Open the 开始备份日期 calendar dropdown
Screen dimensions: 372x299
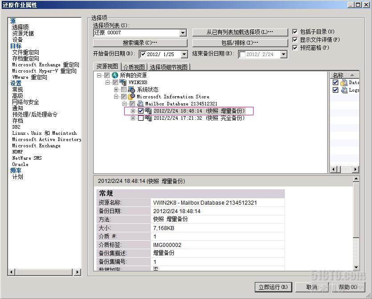[184, 54]
